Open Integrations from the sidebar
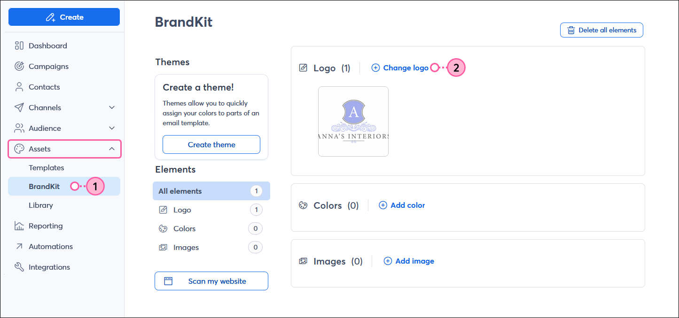The image size is (679, 318). tap(49, 267)
